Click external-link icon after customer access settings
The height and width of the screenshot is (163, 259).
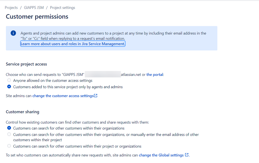tap(96, 96)
